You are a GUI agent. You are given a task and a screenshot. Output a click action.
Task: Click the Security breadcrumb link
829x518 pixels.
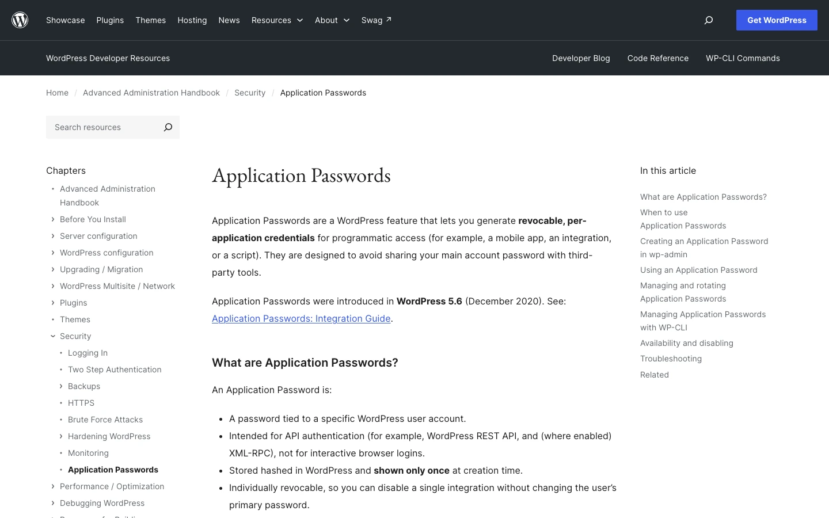pos(250,93)
